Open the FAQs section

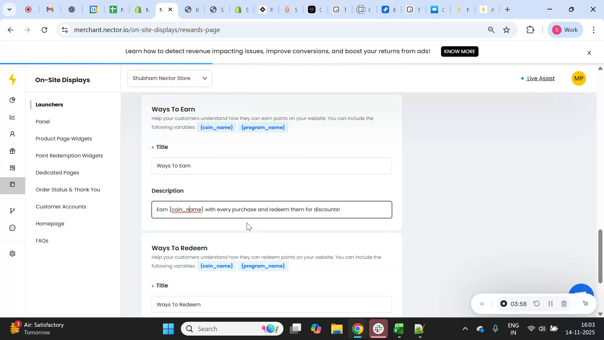42,241
